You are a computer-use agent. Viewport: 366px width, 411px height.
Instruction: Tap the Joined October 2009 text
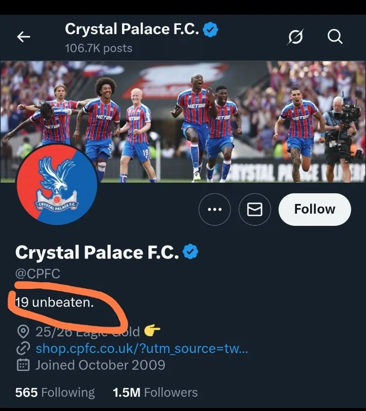(100, 365)
